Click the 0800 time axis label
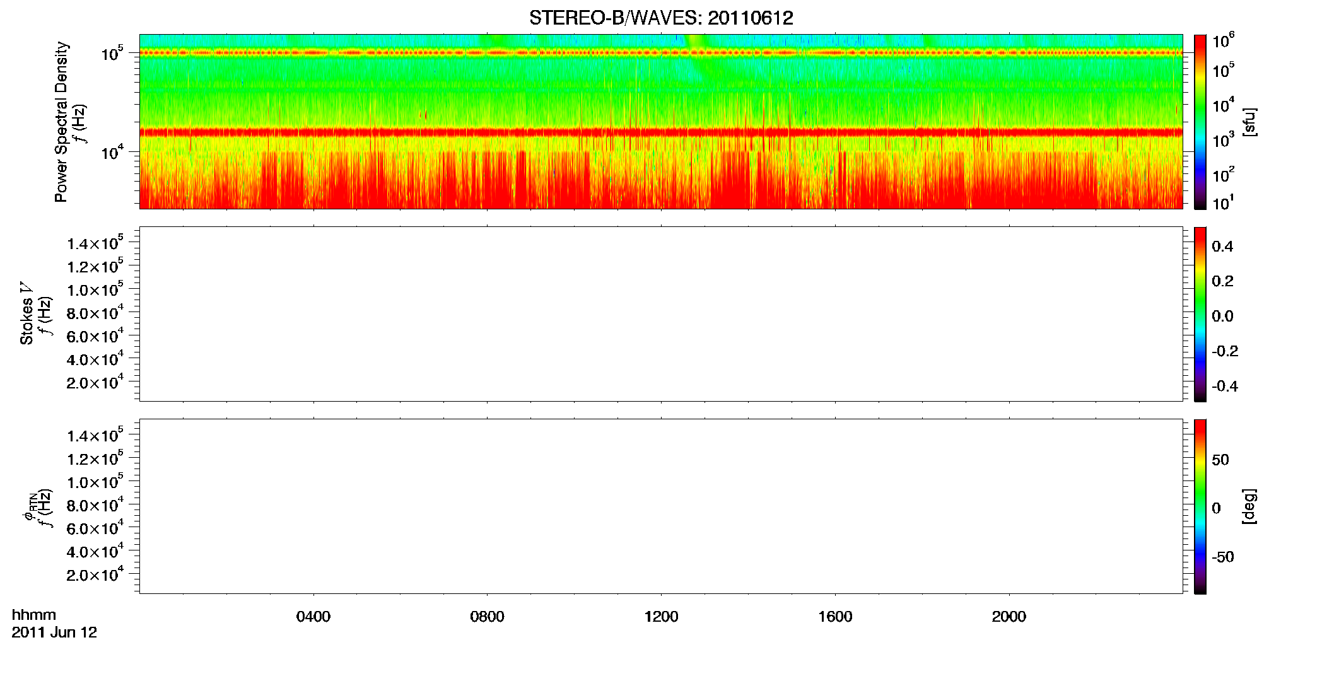The height and width of the screenshot is (681, 1322). tap(487, 617)
